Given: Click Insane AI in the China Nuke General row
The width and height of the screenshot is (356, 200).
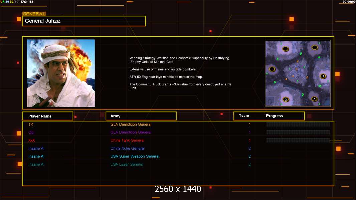Looking at the screenshot, I should pos(36,148).
